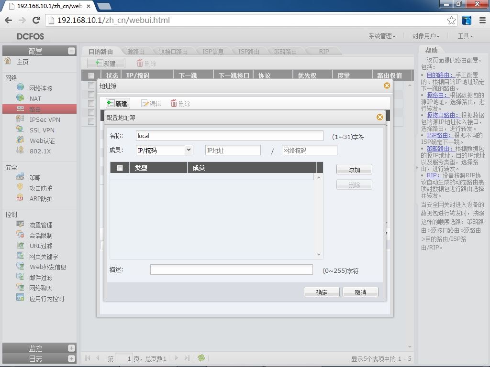Switch to the 源路由 tab
490x367 pixels.
coord(136,52)
